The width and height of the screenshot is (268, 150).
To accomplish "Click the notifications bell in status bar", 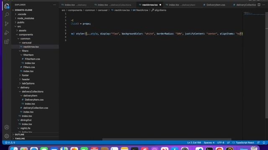I will (x=264, y=142).
